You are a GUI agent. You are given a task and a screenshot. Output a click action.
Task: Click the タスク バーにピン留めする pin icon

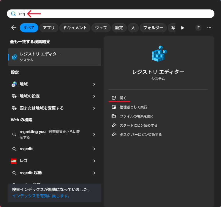[x=114, y=134]
